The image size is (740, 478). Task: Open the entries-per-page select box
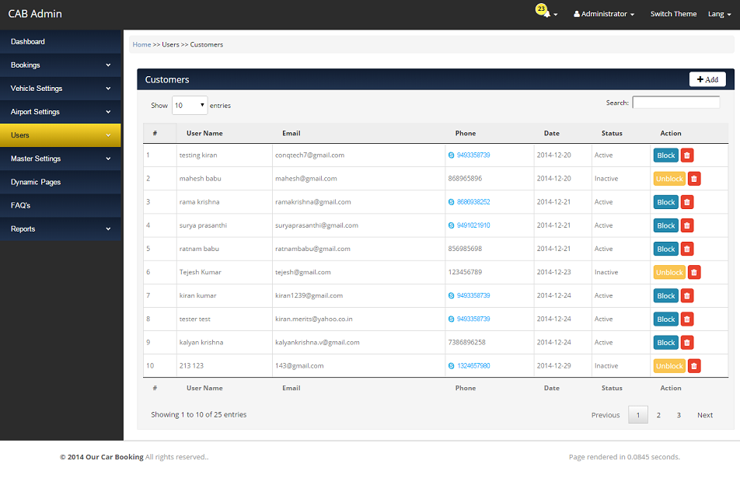[189, 105]
